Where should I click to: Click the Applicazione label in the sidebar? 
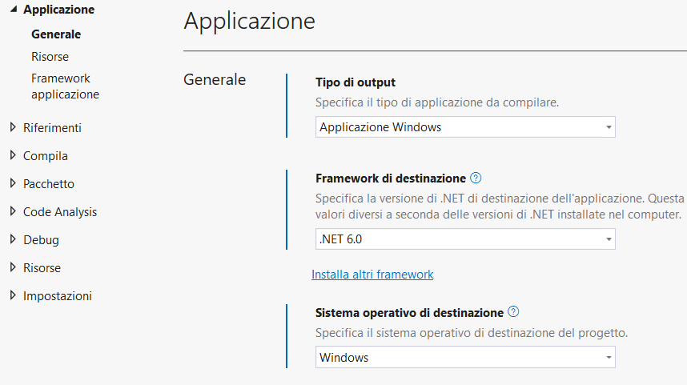(59, 10)
